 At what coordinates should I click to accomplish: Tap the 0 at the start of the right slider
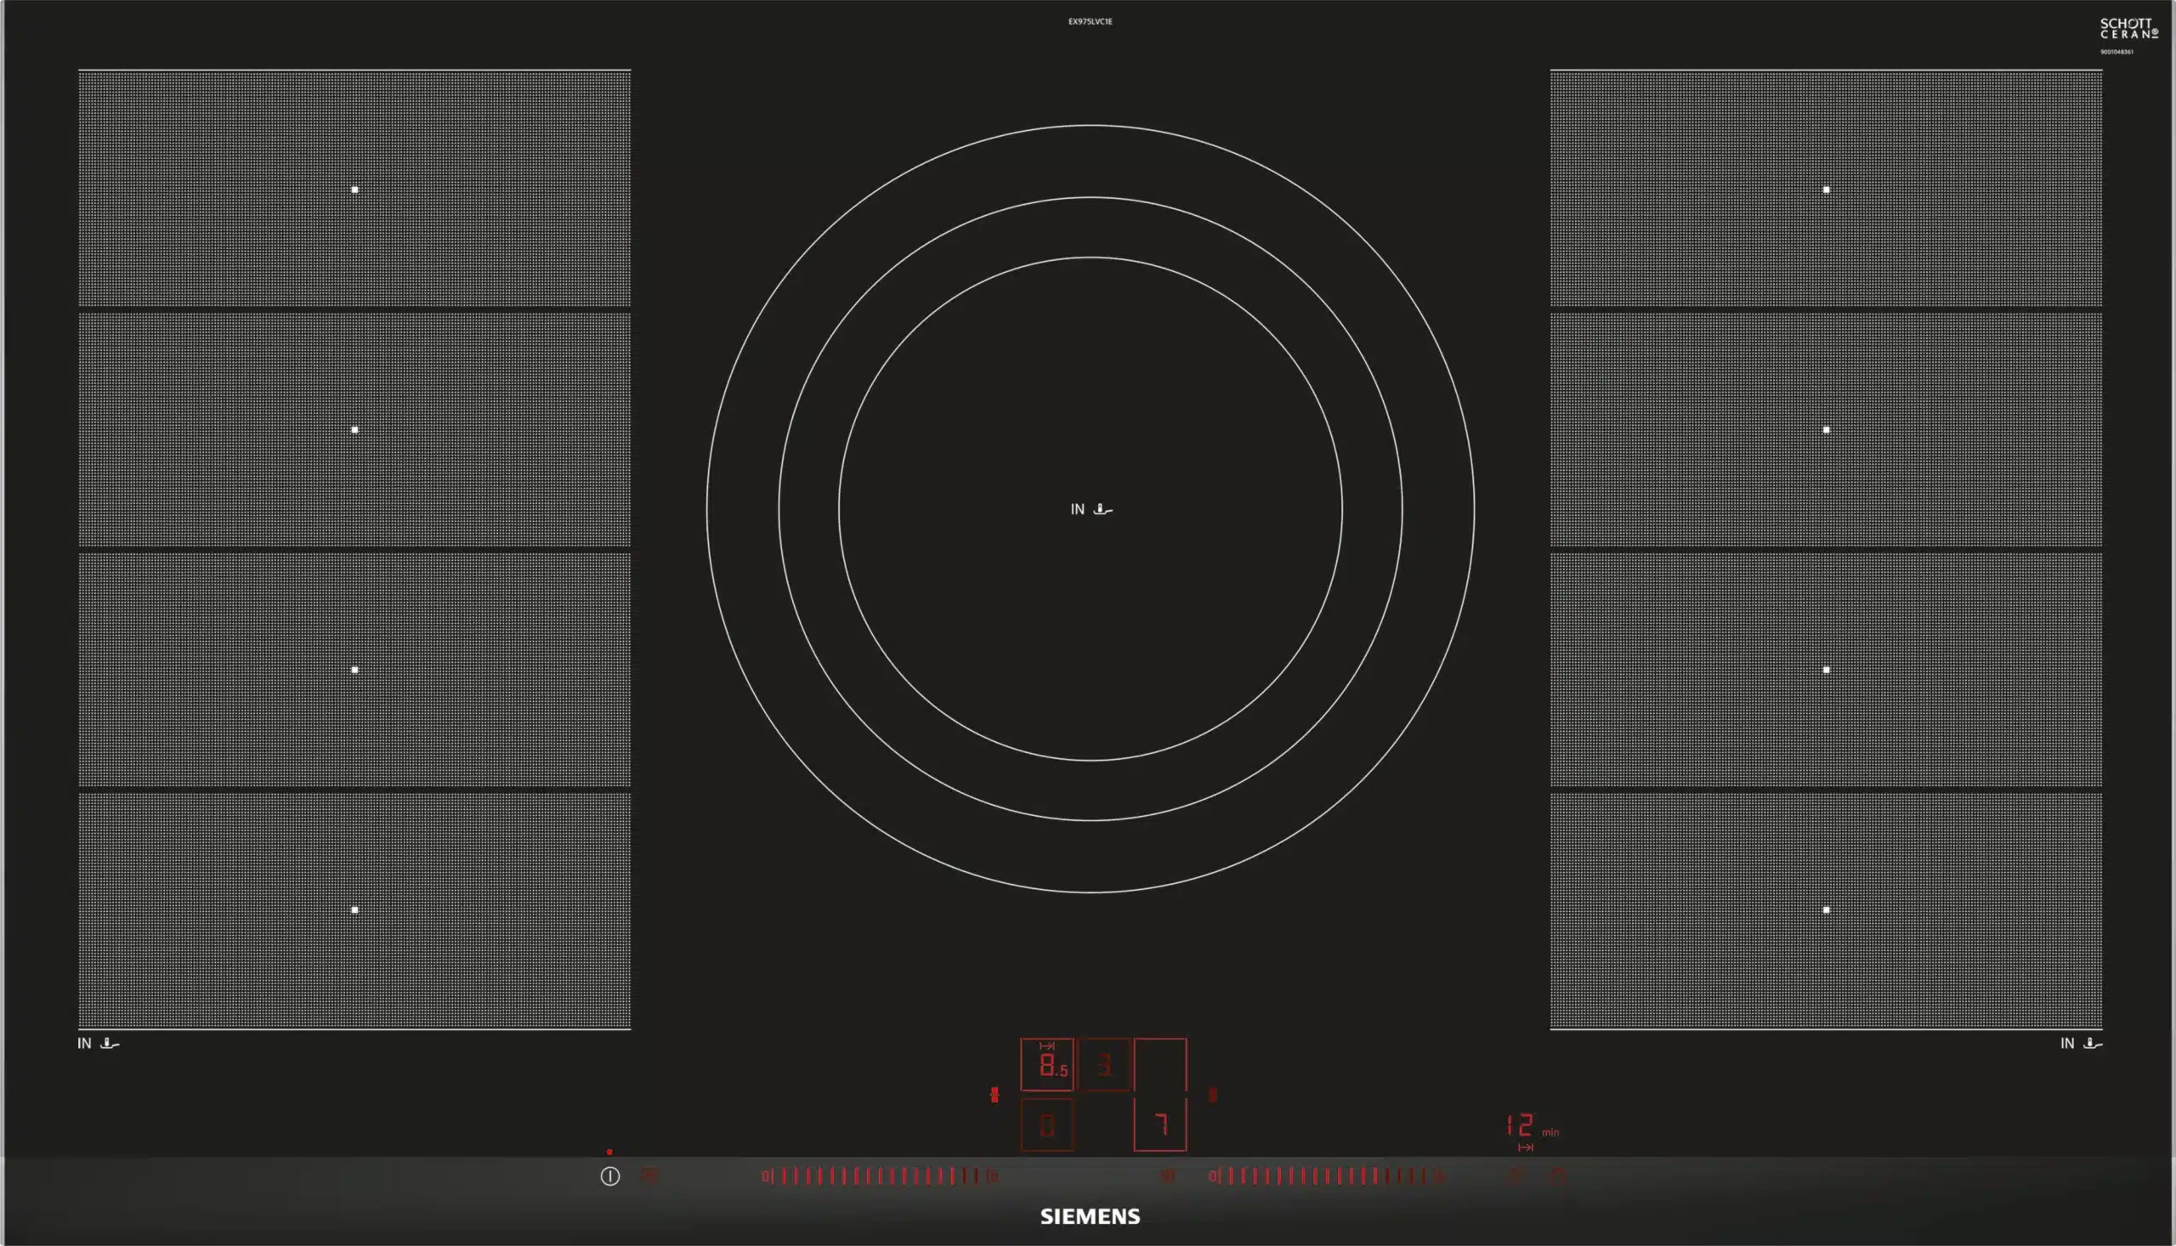tap(1212, 1175)
